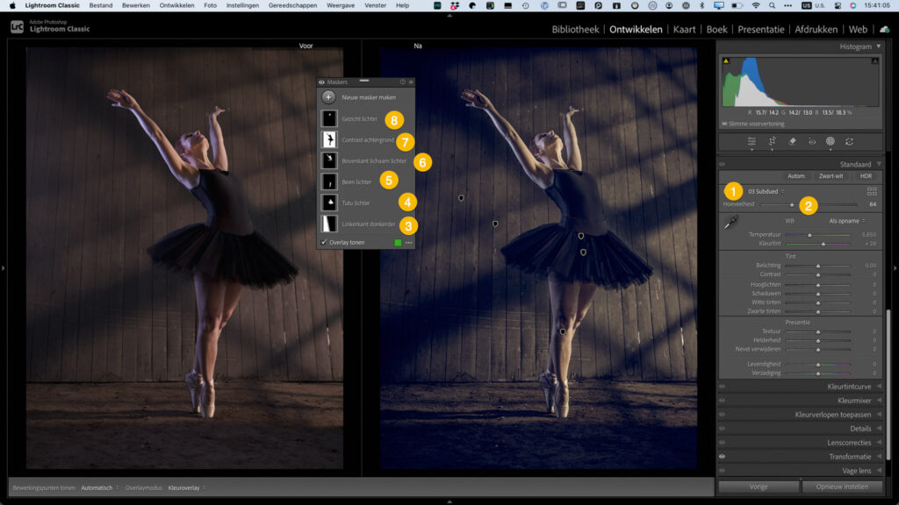This screenshot has width=899, height=505.
Task: Pick the white balance eyedropper tool
Action: click(x=730, y=223)
